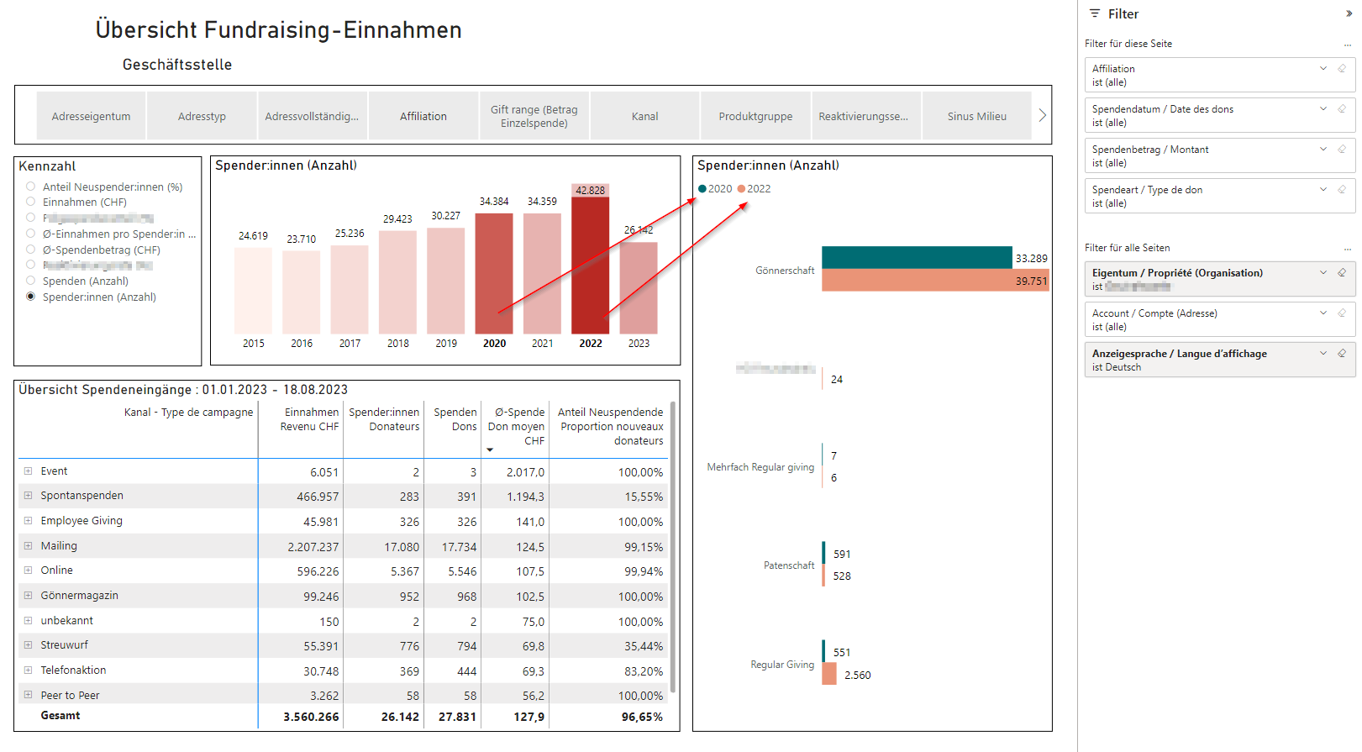Select Spender:innen (Anzahl) radio button

[x=31, y=297]
